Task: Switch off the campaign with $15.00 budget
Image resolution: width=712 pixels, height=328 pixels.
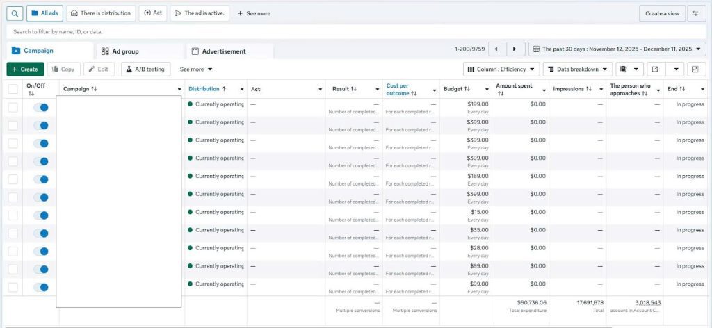Action: point(41,215)
